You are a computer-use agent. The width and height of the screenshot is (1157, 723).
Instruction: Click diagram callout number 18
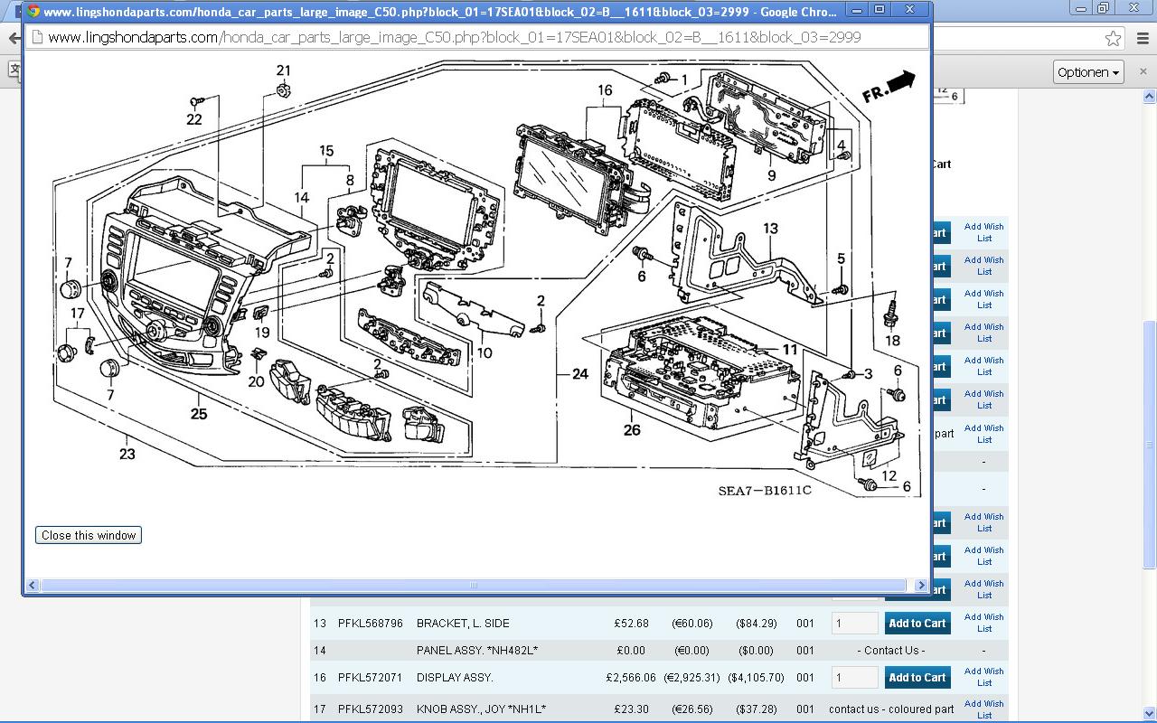click(892, 341)
